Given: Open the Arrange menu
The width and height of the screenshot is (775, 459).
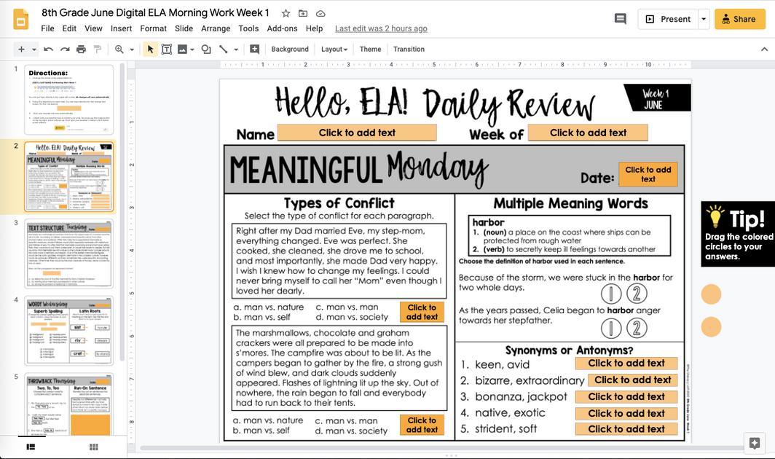Looking at the screenshot, I should click(216, 28).
